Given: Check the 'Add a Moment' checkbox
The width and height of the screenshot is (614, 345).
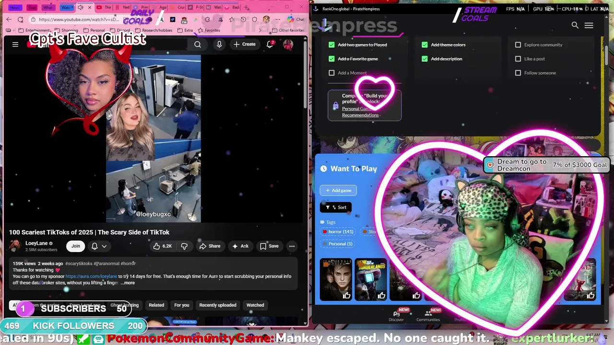Looking at the screenshot, I should pyautogui.click(x=331, y=73).
